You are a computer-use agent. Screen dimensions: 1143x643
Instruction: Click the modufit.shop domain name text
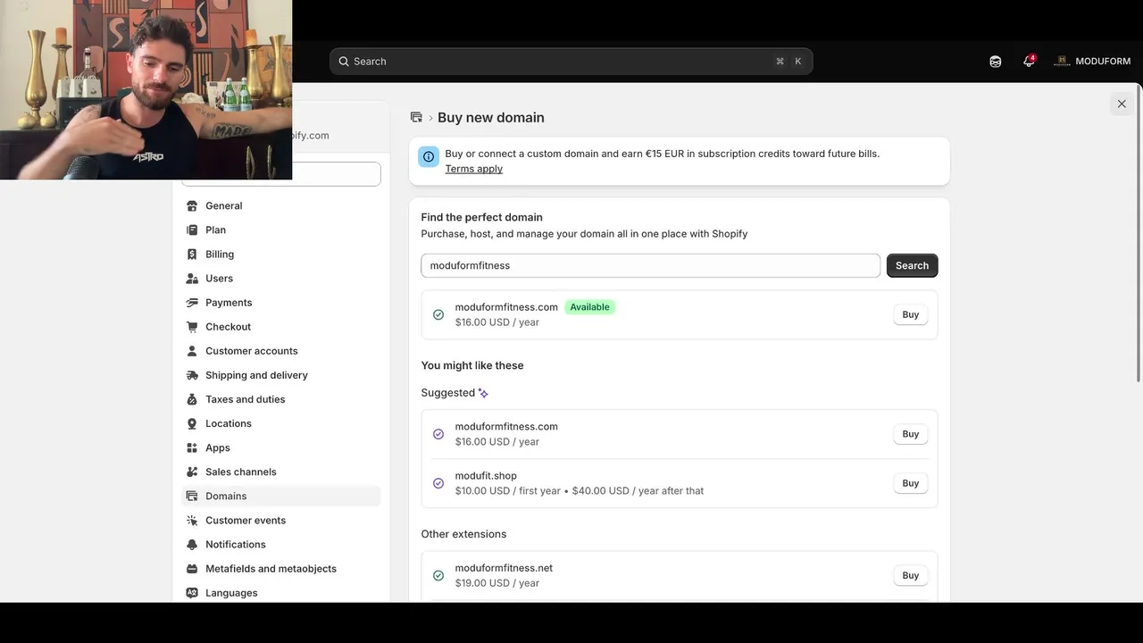(486, 476)
